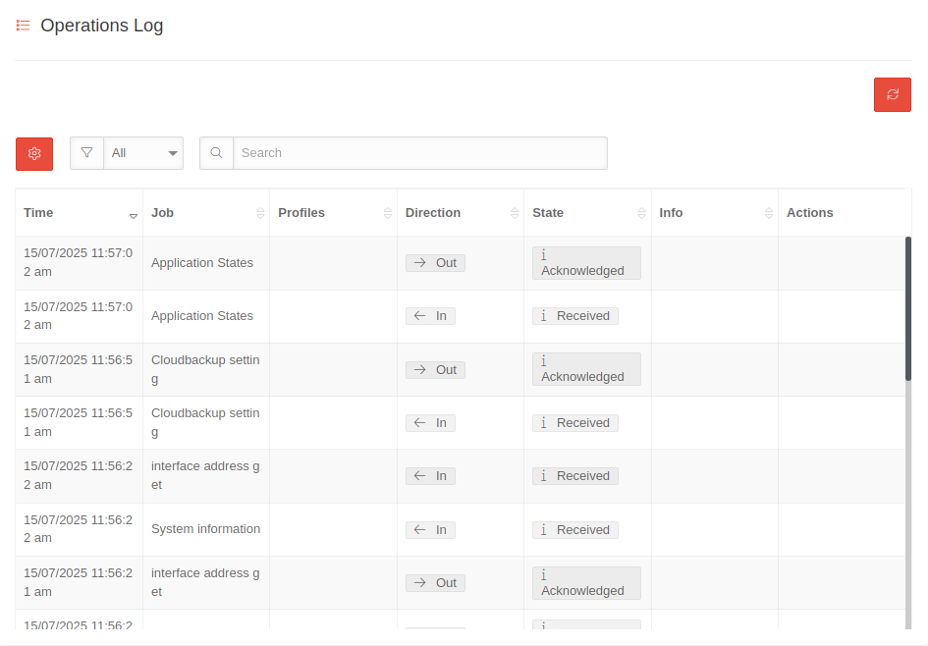Click the magnifier search icon
Image resolution: width=928 pixels, height=646 pixels.
tap(216, 153)
